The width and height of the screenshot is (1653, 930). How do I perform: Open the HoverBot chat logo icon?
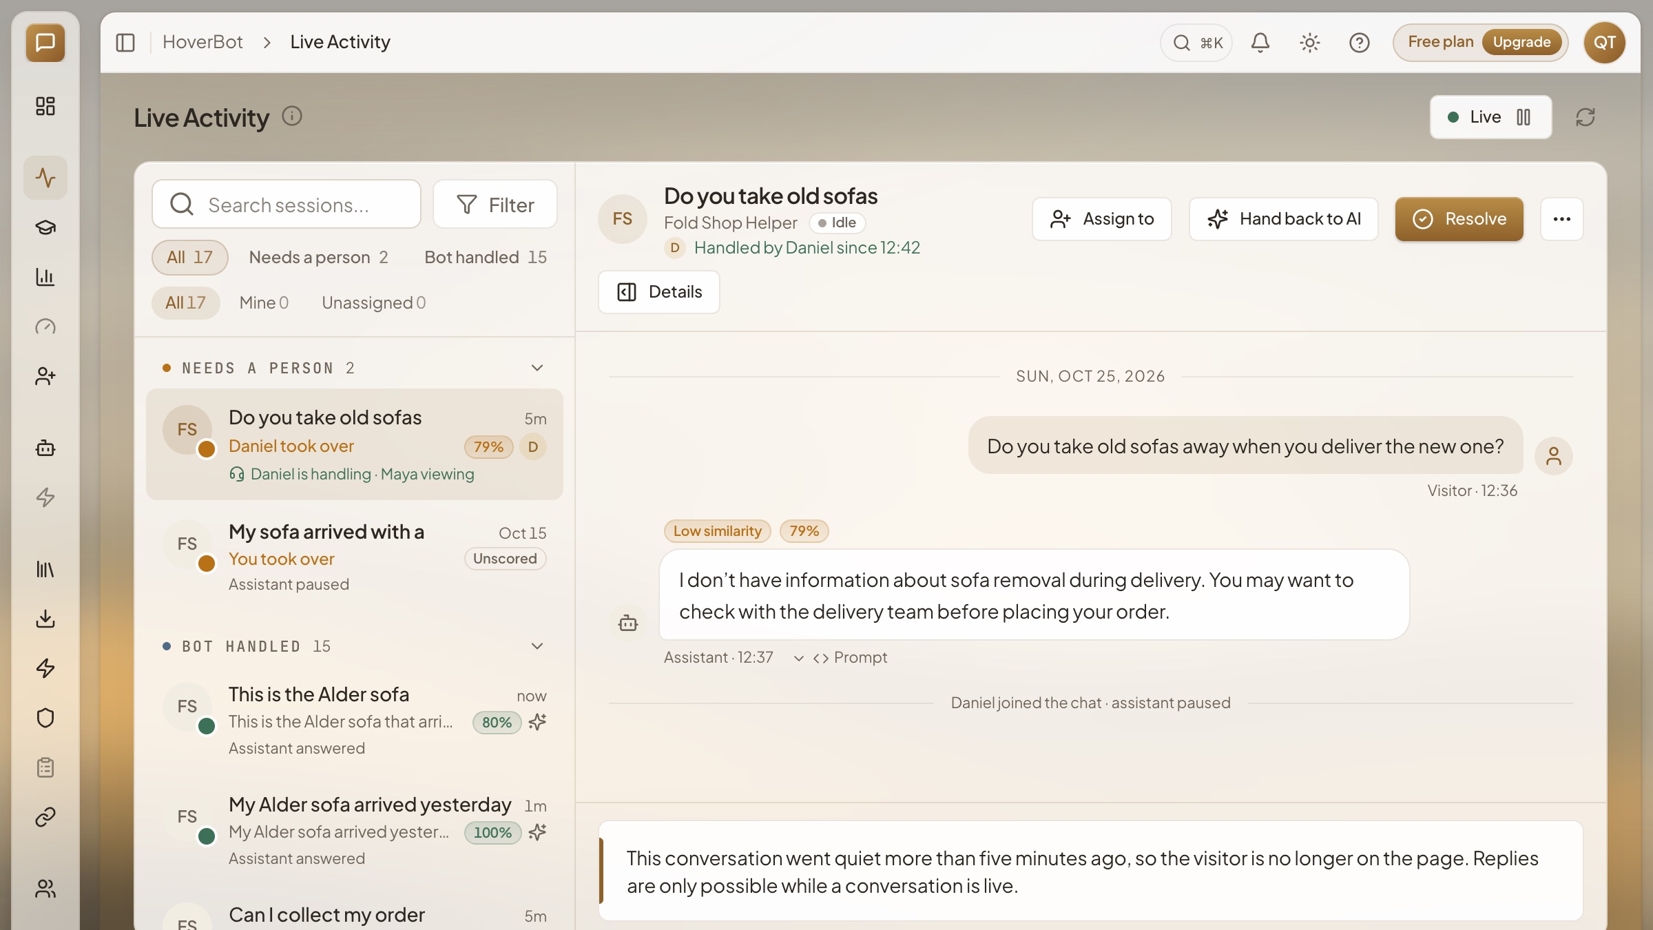(x=45, y=43)
